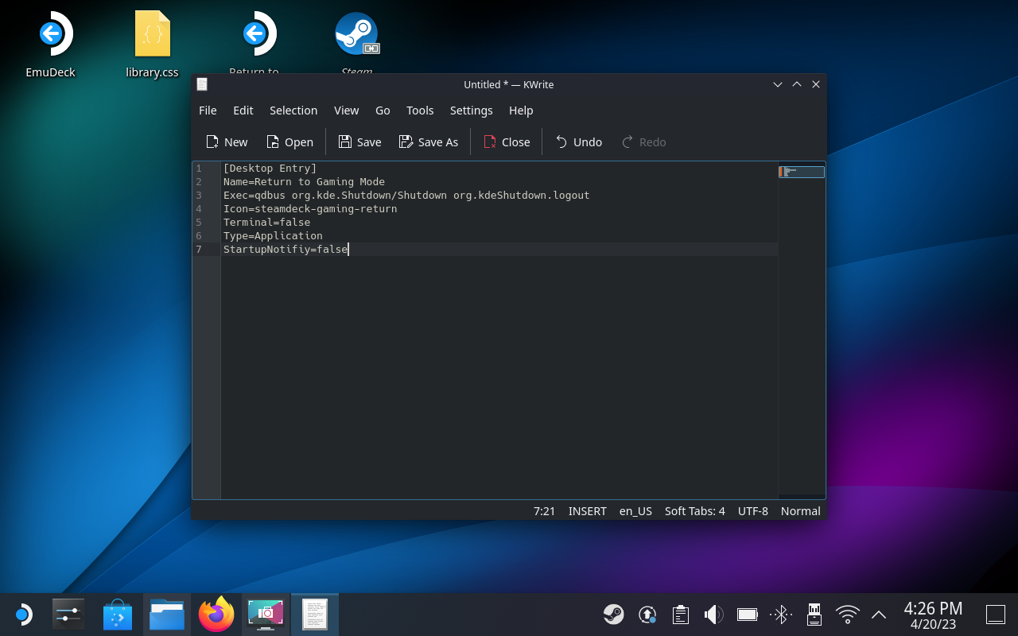Viewport: 1018px width, 636px height.
Task: Save the current document
Action: (359, 142)
